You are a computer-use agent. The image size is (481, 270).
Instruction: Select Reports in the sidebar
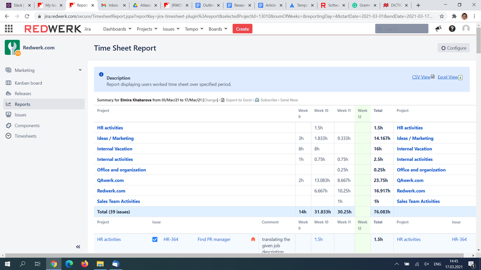pos(44,104)
